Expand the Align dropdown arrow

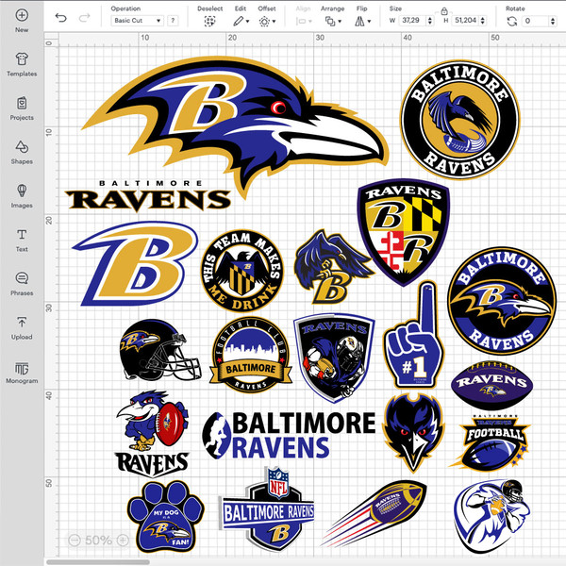pos(310,22)
